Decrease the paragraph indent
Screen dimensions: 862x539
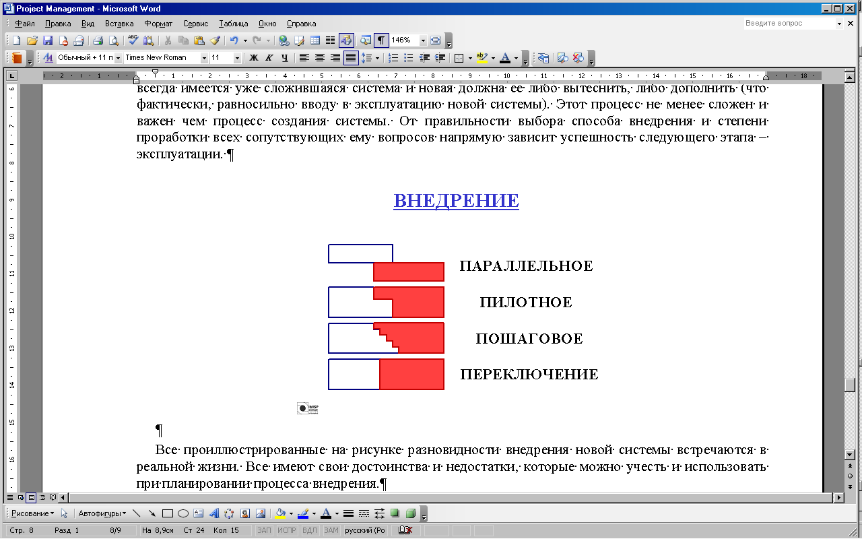(425, 58)
